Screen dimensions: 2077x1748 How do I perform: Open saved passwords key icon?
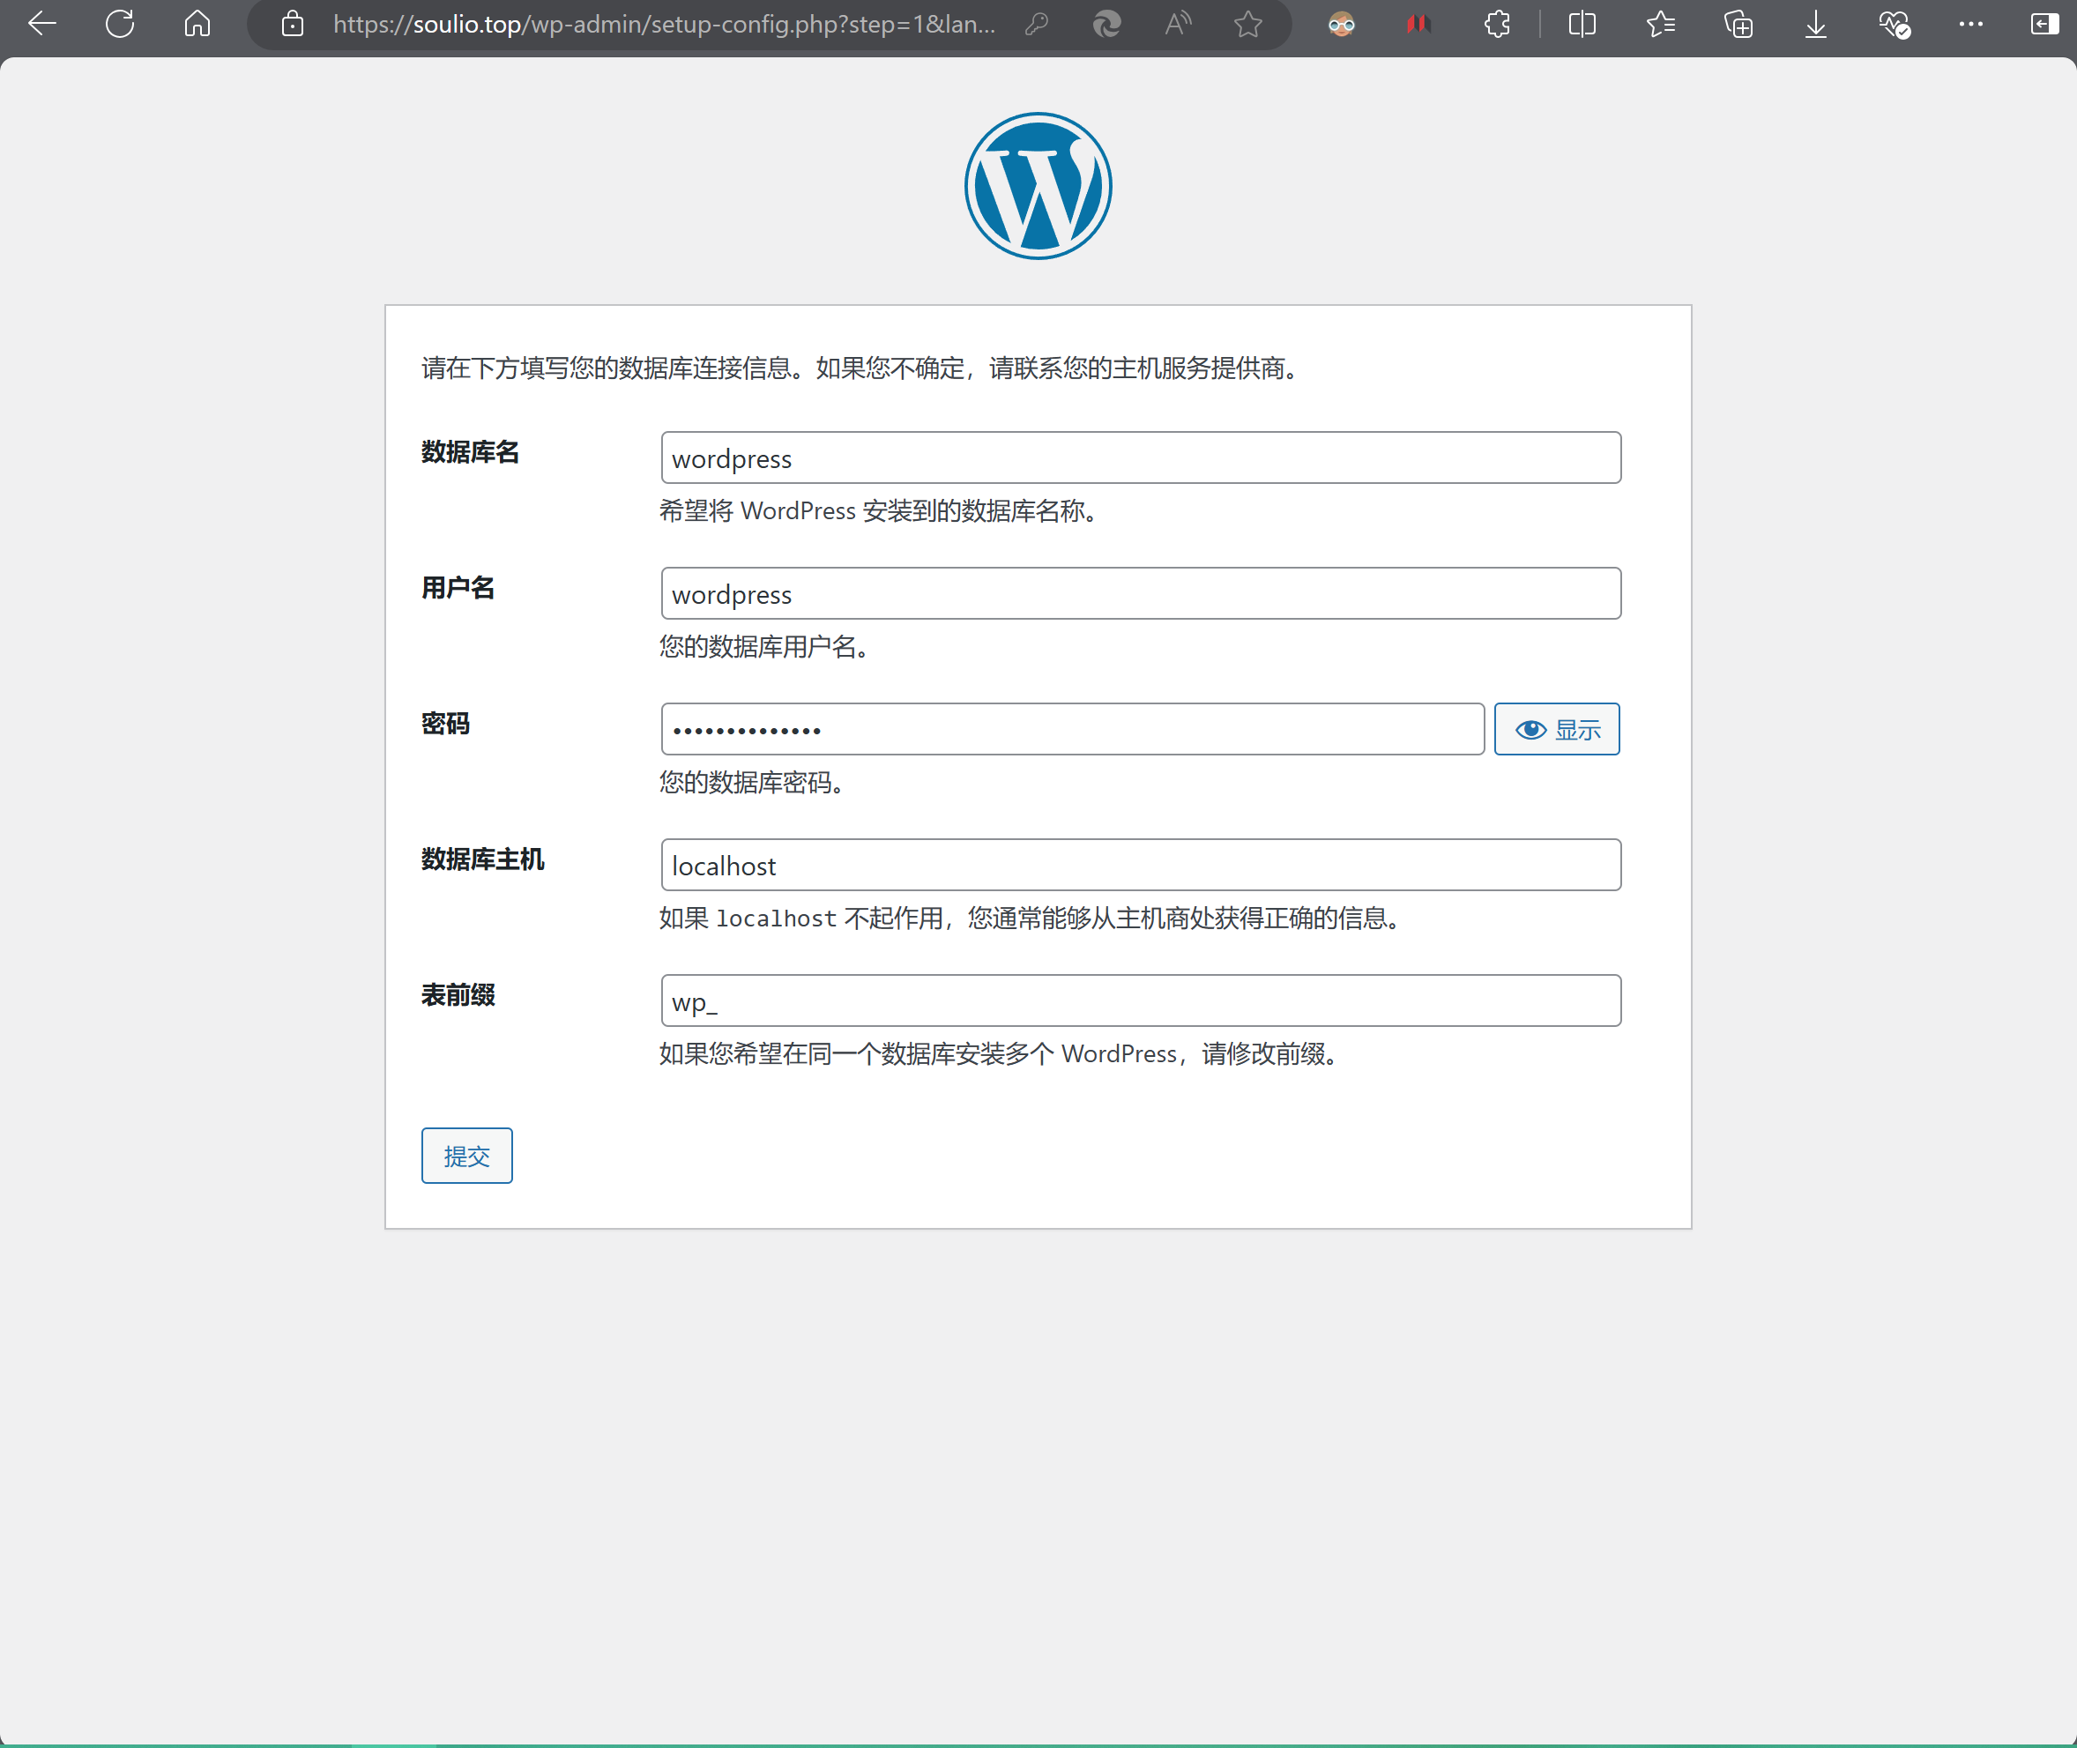1037,24
